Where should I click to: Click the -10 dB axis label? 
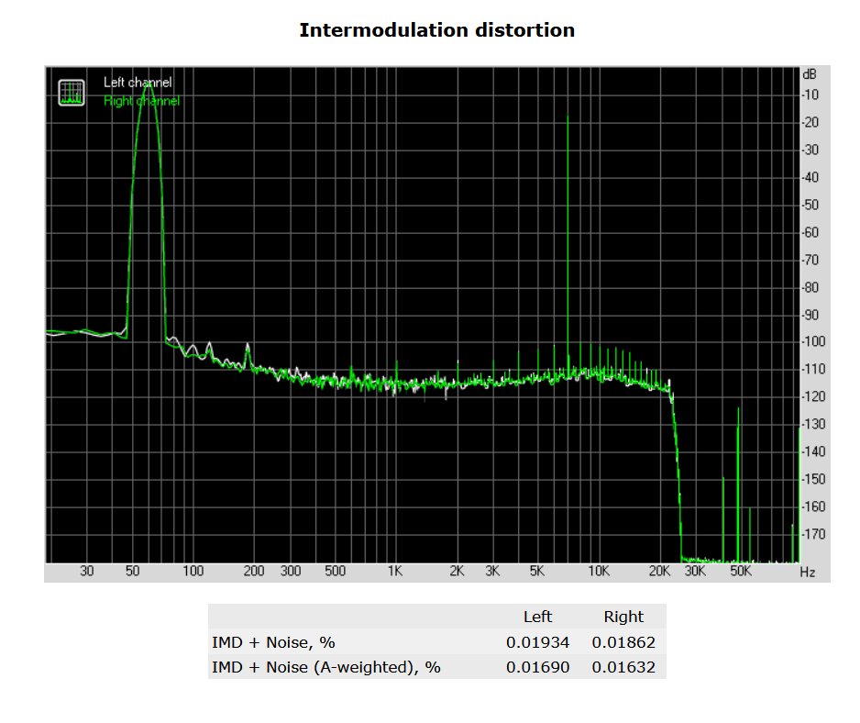pos(810,95)
